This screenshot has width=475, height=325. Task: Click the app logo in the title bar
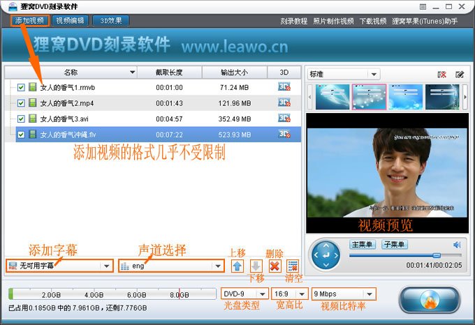coord(13,6)
